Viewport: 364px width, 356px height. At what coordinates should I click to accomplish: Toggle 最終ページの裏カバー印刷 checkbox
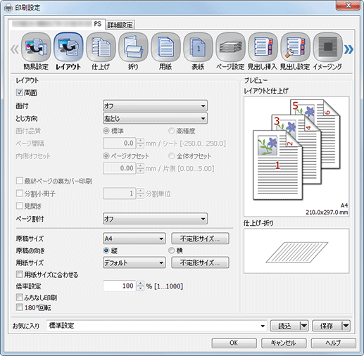click(x=20, y=181)
